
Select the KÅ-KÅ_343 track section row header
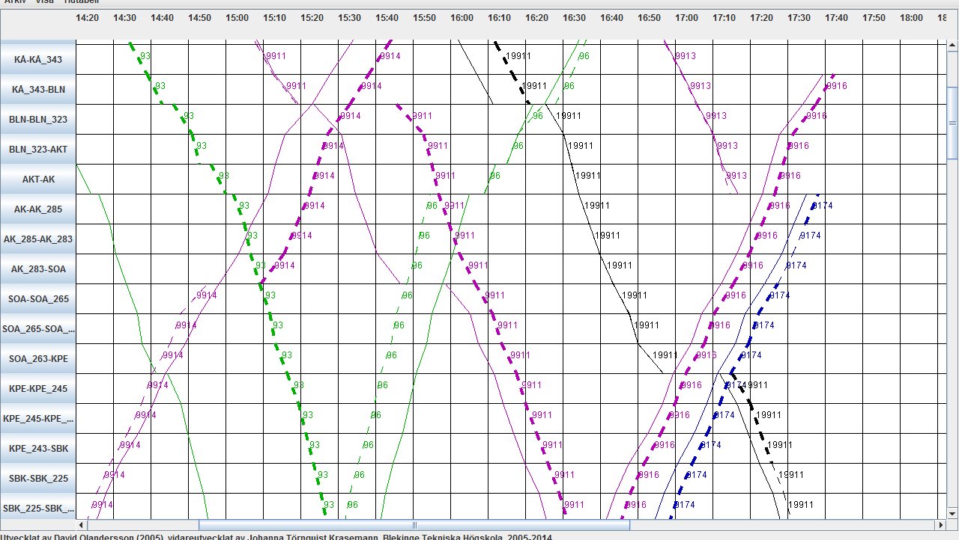(38, 59)
